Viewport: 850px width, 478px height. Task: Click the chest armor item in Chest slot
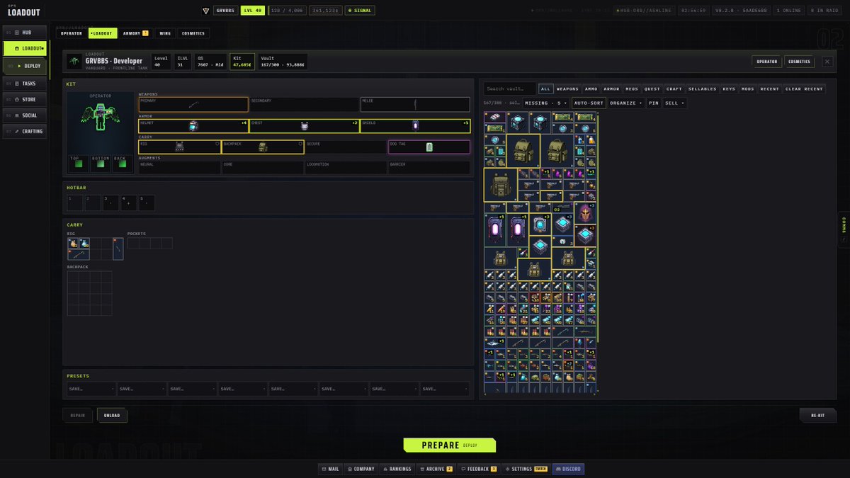click(x=305, y=127)
